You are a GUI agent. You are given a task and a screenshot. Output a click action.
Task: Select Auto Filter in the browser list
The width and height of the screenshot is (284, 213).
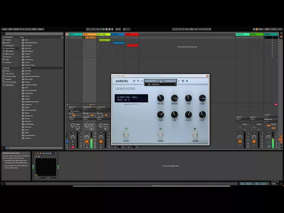[27, 46]
